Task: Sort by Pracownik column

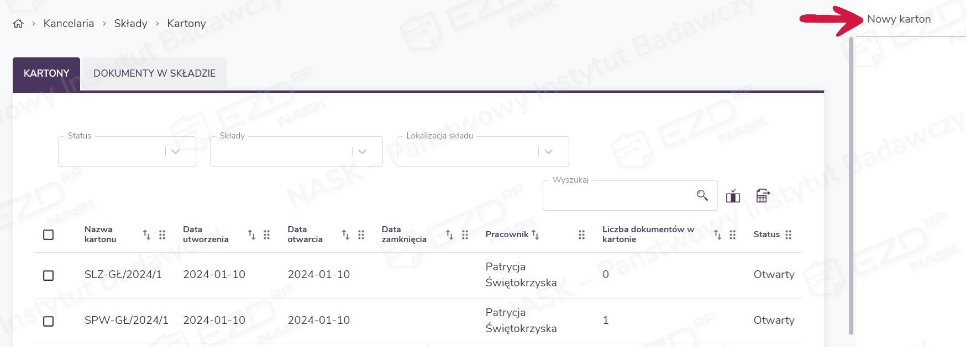Action: 535,234
